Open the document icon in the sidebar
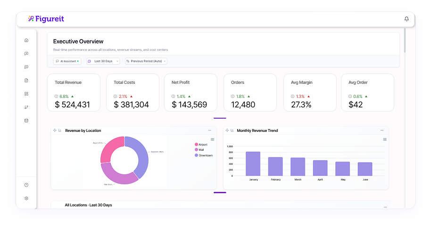Viewport: 431px width, 228px height. [26, 81]
